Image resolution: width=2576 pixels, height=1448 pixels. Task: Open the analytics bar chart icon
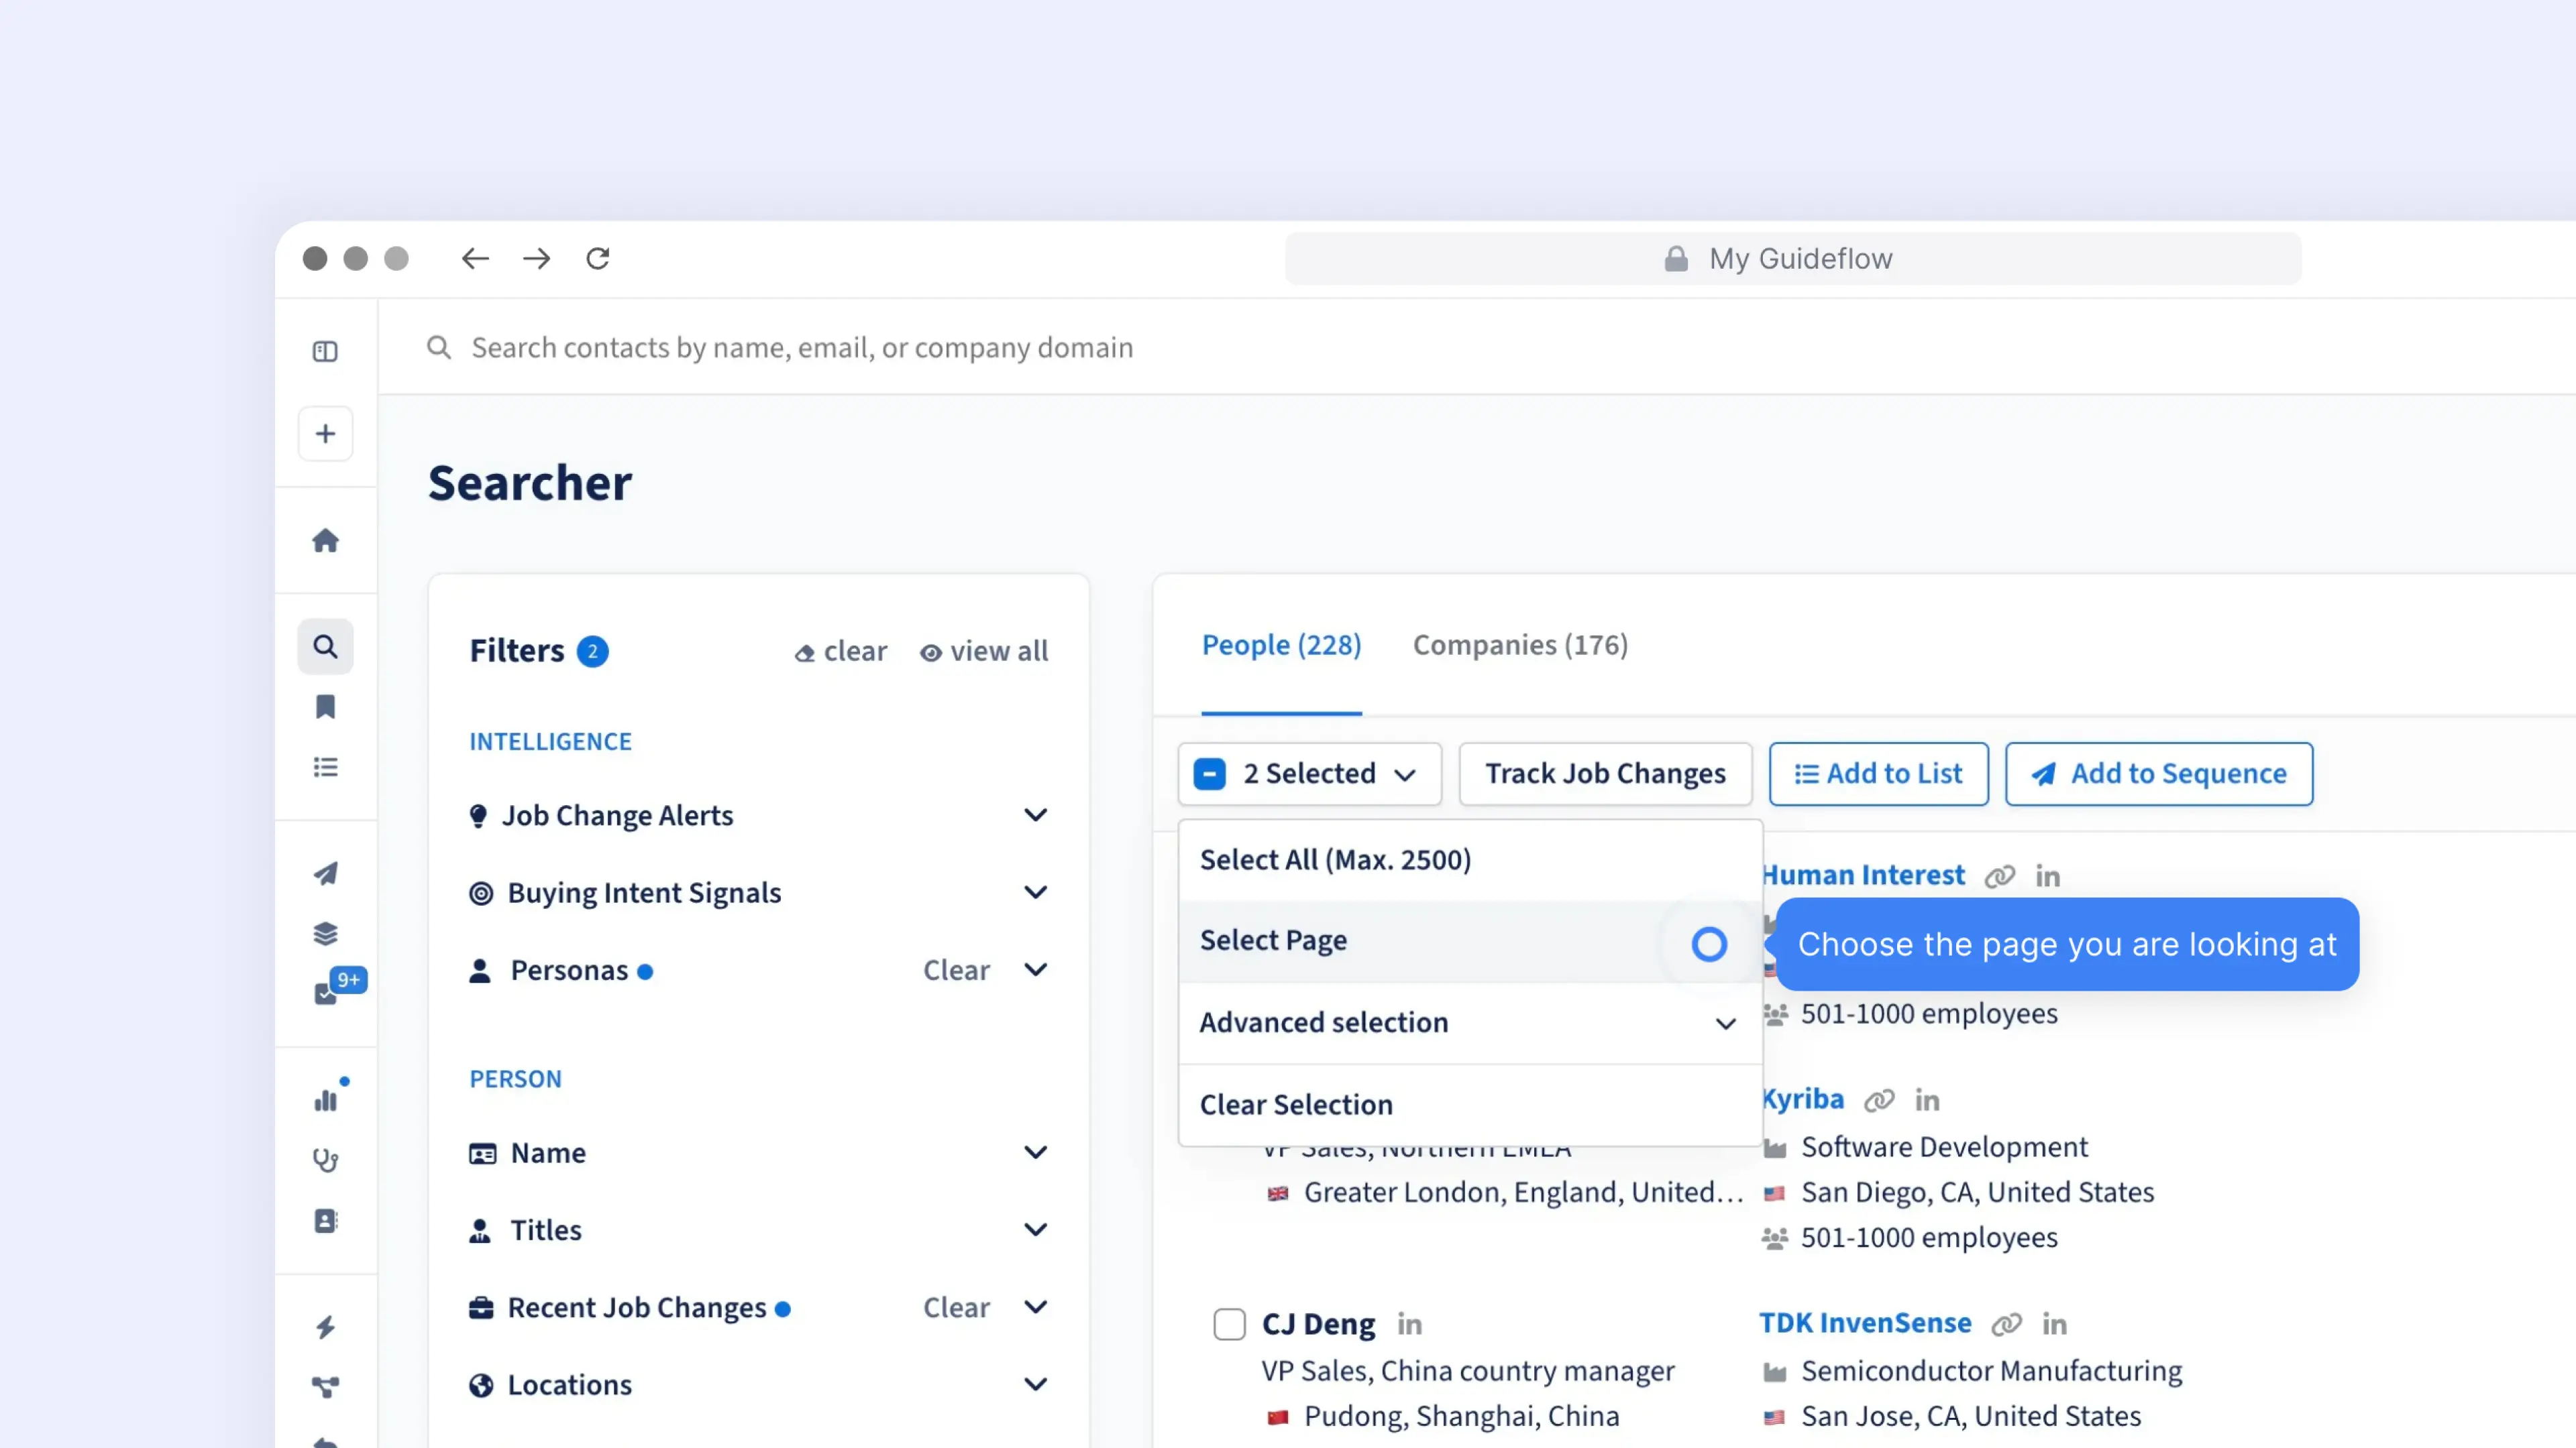pyautogui.click(x=325, y=1100)
